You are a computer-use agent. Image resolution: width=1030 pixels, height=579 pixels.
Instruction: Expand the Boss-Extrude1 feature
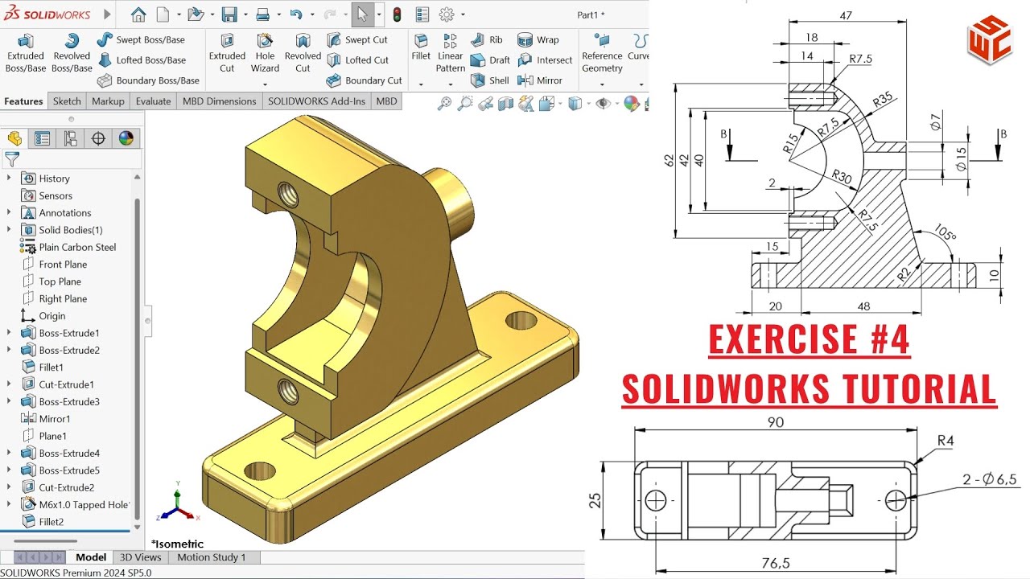pos(9,333)
